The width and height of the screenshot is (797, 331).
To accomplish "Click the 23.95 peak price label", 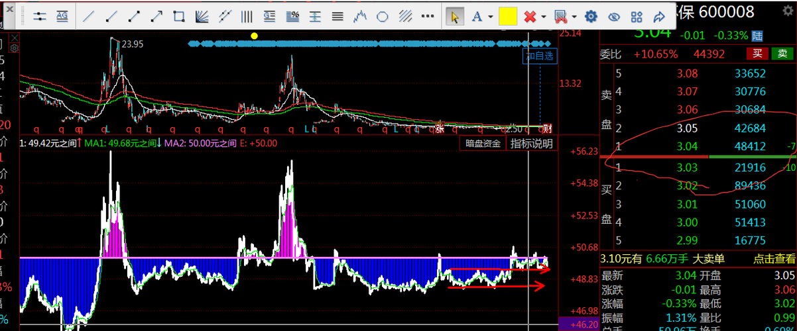I will 133,44.
